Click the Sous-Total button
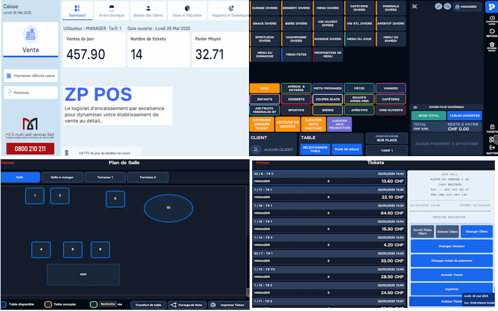The image size is (498, 311). point(428,116)
